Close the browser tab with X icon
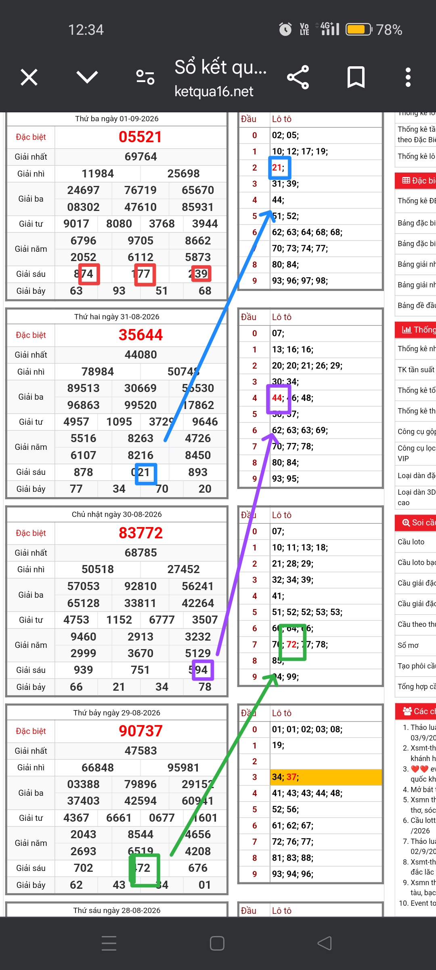Viewport: 436px width, 970px height. (x=29, y=77)
